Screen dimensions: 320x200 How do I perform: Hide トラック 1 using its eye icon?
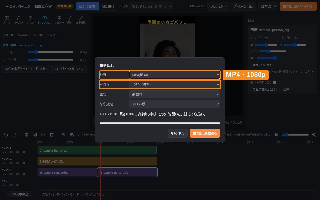18,174
